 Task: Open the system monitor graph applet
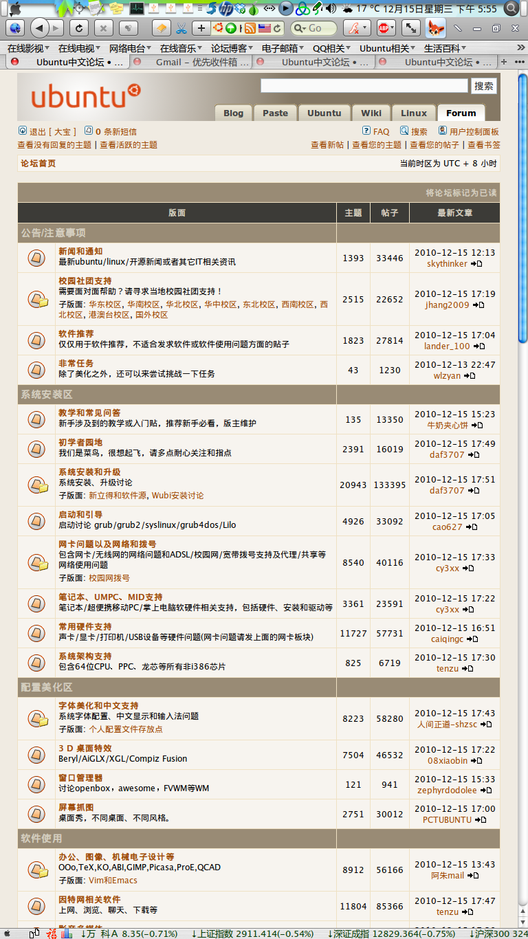pos(137,8)
